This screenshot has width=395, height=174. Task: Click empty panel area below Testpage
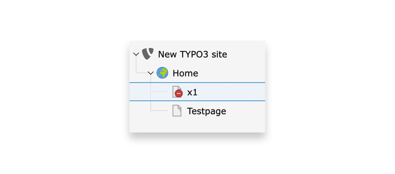tap(197, 126)
